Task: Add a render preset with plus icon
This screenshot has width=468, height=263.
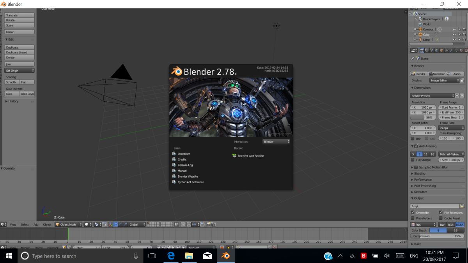Action: click(x=457, y=95)
